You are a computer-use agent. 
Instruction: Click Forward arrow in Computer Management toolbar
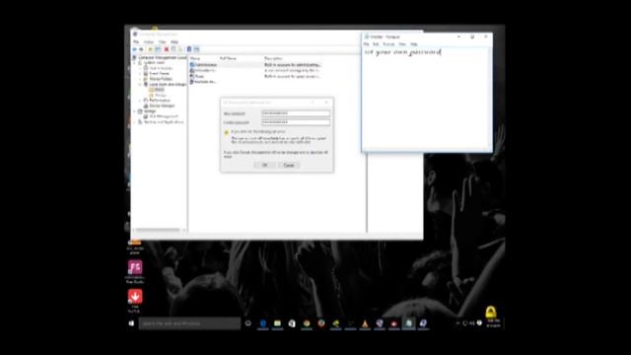[141, 49]
